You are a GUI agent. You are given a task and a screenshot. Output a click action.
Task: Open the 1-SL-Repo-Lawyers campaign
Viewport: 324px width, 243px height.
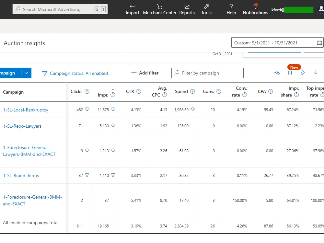point(22,126)
